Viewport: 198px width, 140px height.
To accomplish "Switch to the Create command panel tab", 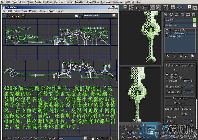I will 165,15.
